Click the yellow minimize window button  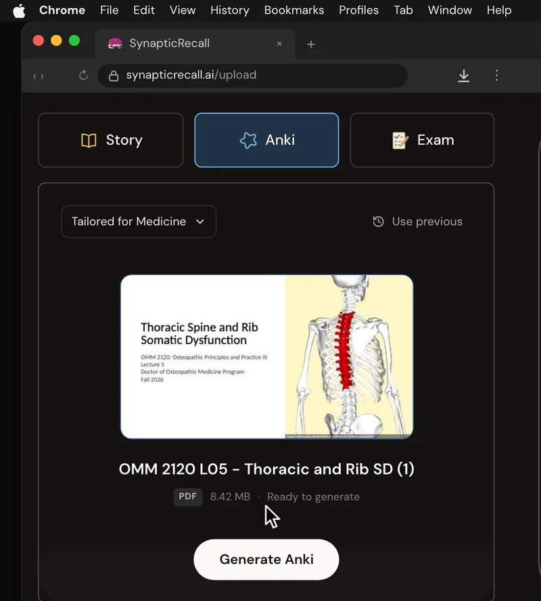pyautogui.click(x=56, y=41)
